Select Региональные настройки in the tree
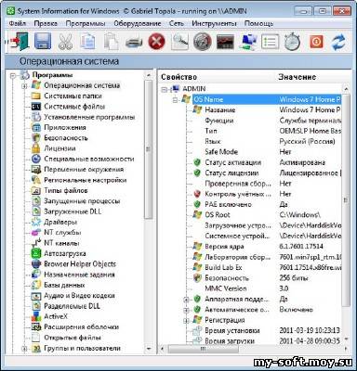Image resolution: width=357 pixels, height=371 pixels. (86, 180)
